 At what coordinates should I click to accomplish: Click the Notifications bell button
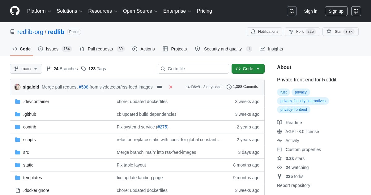pos(264,32)
